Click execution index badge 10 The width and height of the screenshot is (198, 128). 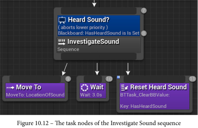[109, 79]
